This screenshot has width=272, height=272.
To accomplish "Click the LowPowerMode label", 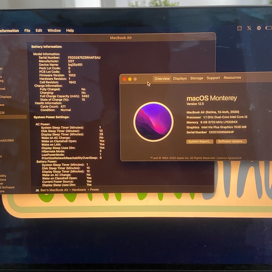I will pyautogui.click(x=53, y=155).
